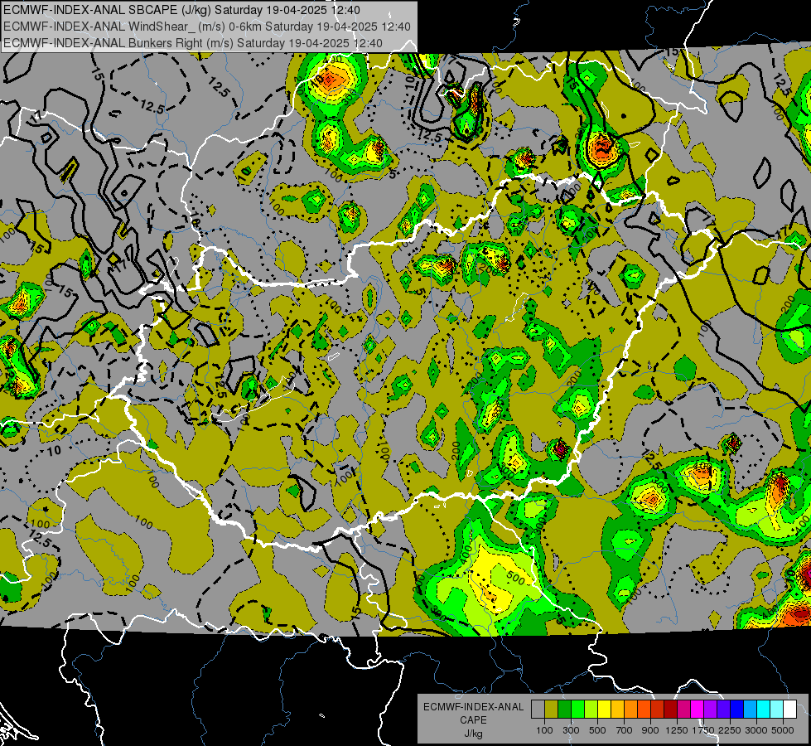This screenshot has height=746, width=811.
Task: Click the legend tick value 100
Action: 544,730
